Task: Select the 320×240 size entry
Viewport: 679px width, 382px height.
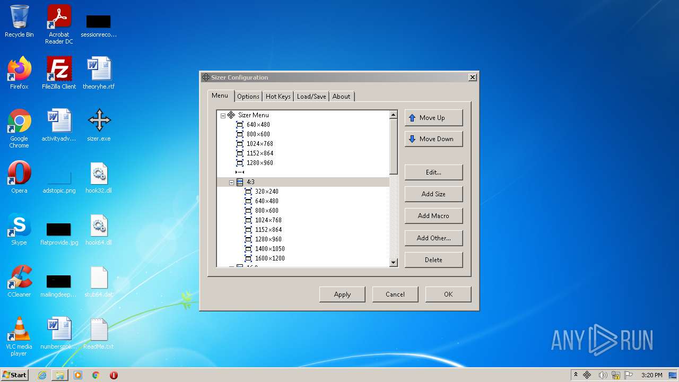Action: click(267, 192)
